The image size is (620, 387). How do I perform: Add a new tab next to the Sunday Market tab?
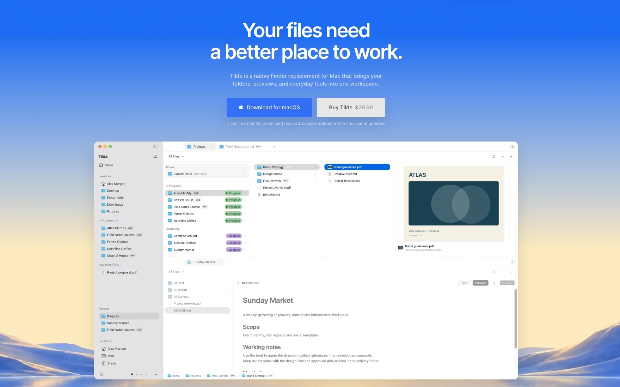coord(228,262)
